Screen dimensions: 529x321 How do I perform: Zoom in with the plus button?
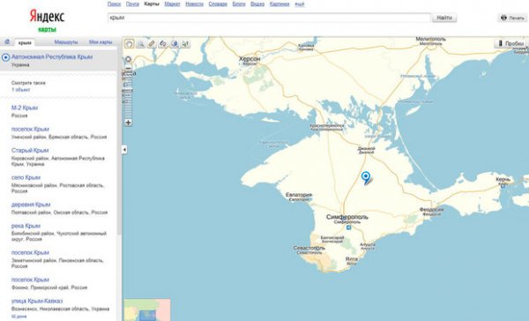(x=128, y=123)
